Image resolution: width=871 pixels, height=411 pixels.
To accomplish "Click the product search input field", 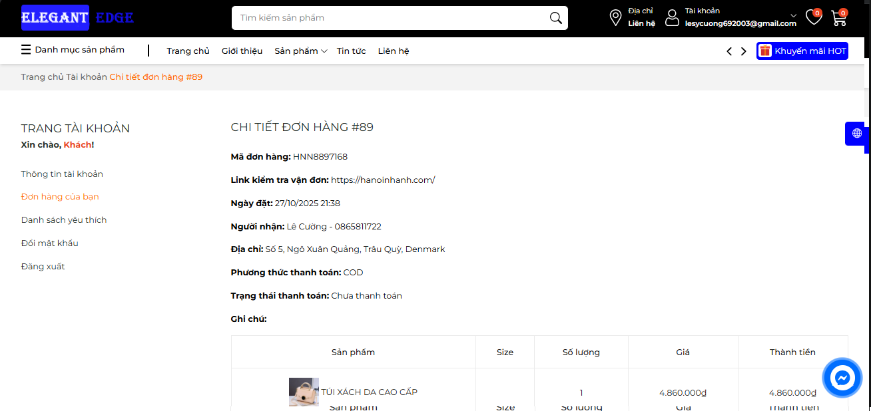I will [390, 18].
